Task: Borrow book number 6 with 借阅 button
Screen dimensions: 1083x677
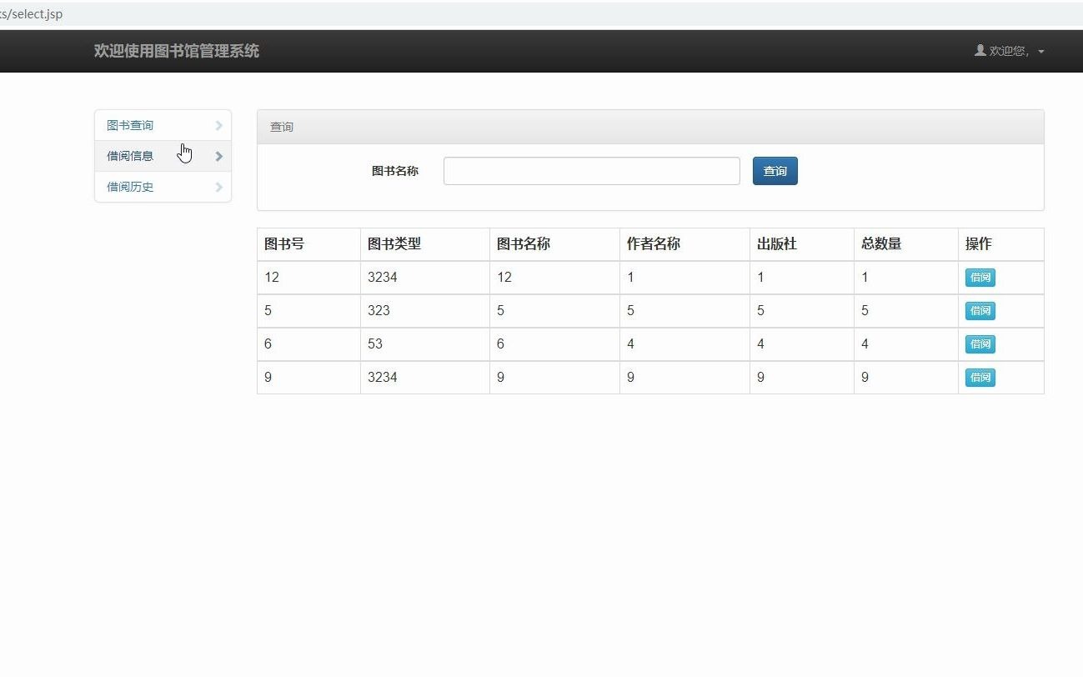Action: click(980, 344)
